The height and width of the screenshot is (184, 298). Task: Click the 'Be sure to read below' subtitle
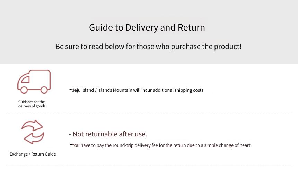pos(148,47)
